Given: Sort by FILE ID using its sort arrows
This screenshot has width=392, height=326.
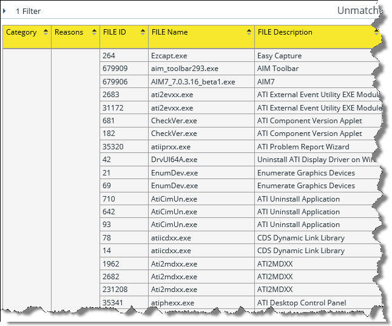Looking at the screenshot, I should pos(143,32).
